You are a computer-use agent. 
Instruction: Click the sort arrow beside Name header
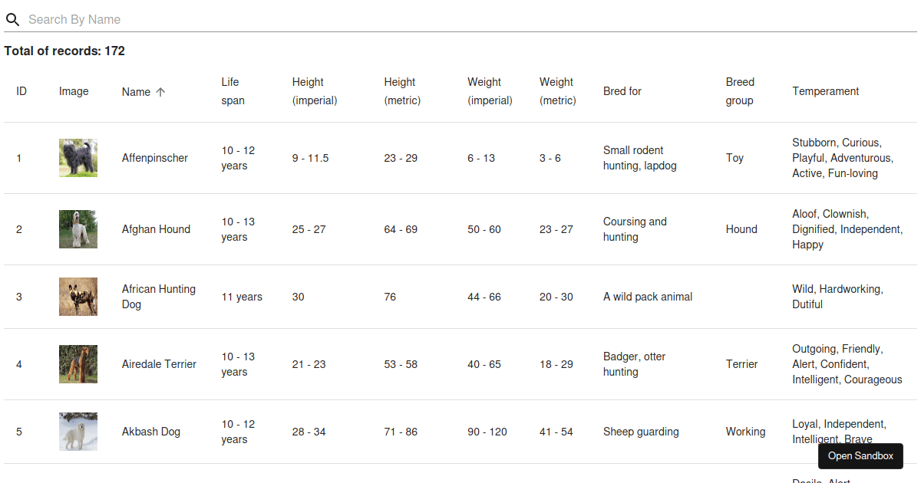(x=161, y=91)
